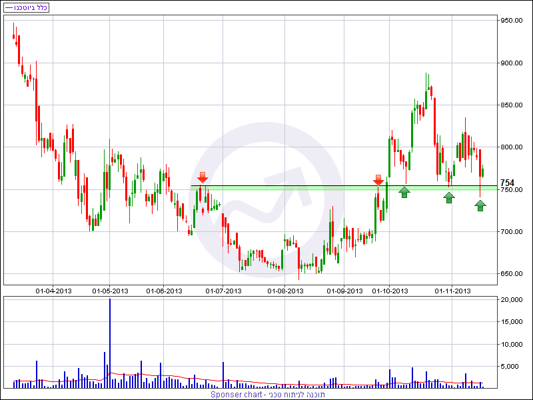The image size is (533, 400).
Task: Click the 15,000 volume axis label
Action: click(512, 322)
